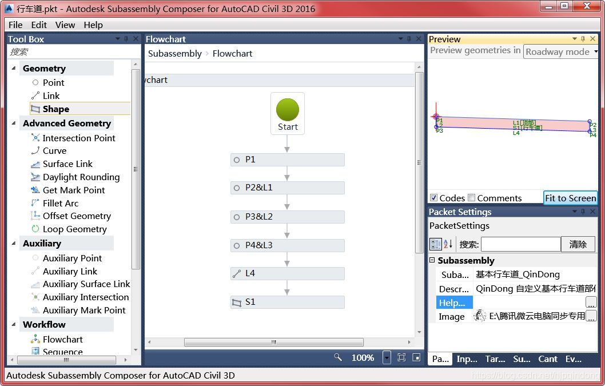Collapse the Auxiliary category
Image resolution: width=605 pixels, height=386 pixels.
(x=14, y=243)
